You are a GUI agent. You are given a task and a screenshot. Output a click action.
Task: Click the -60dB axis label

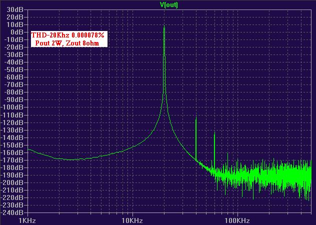(x=13, y=77)
